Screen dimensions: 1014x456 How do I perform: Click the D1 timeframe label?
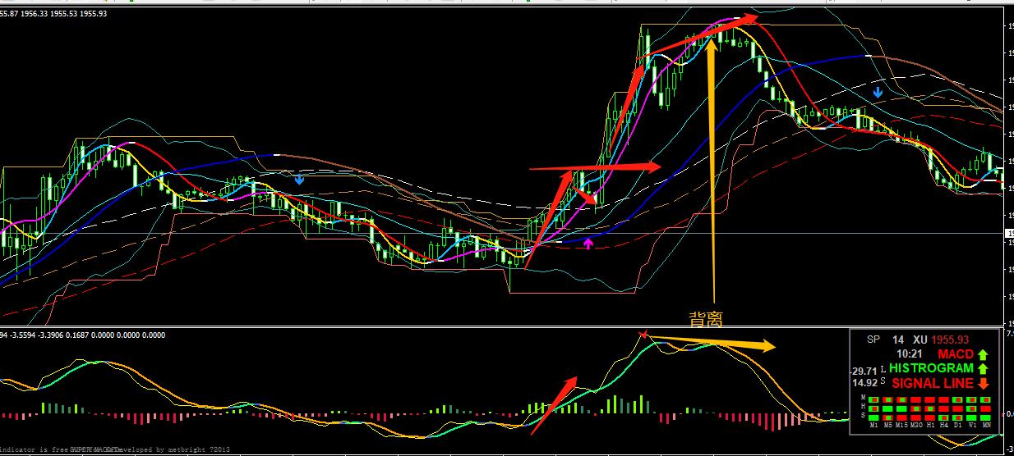(957, 425)
